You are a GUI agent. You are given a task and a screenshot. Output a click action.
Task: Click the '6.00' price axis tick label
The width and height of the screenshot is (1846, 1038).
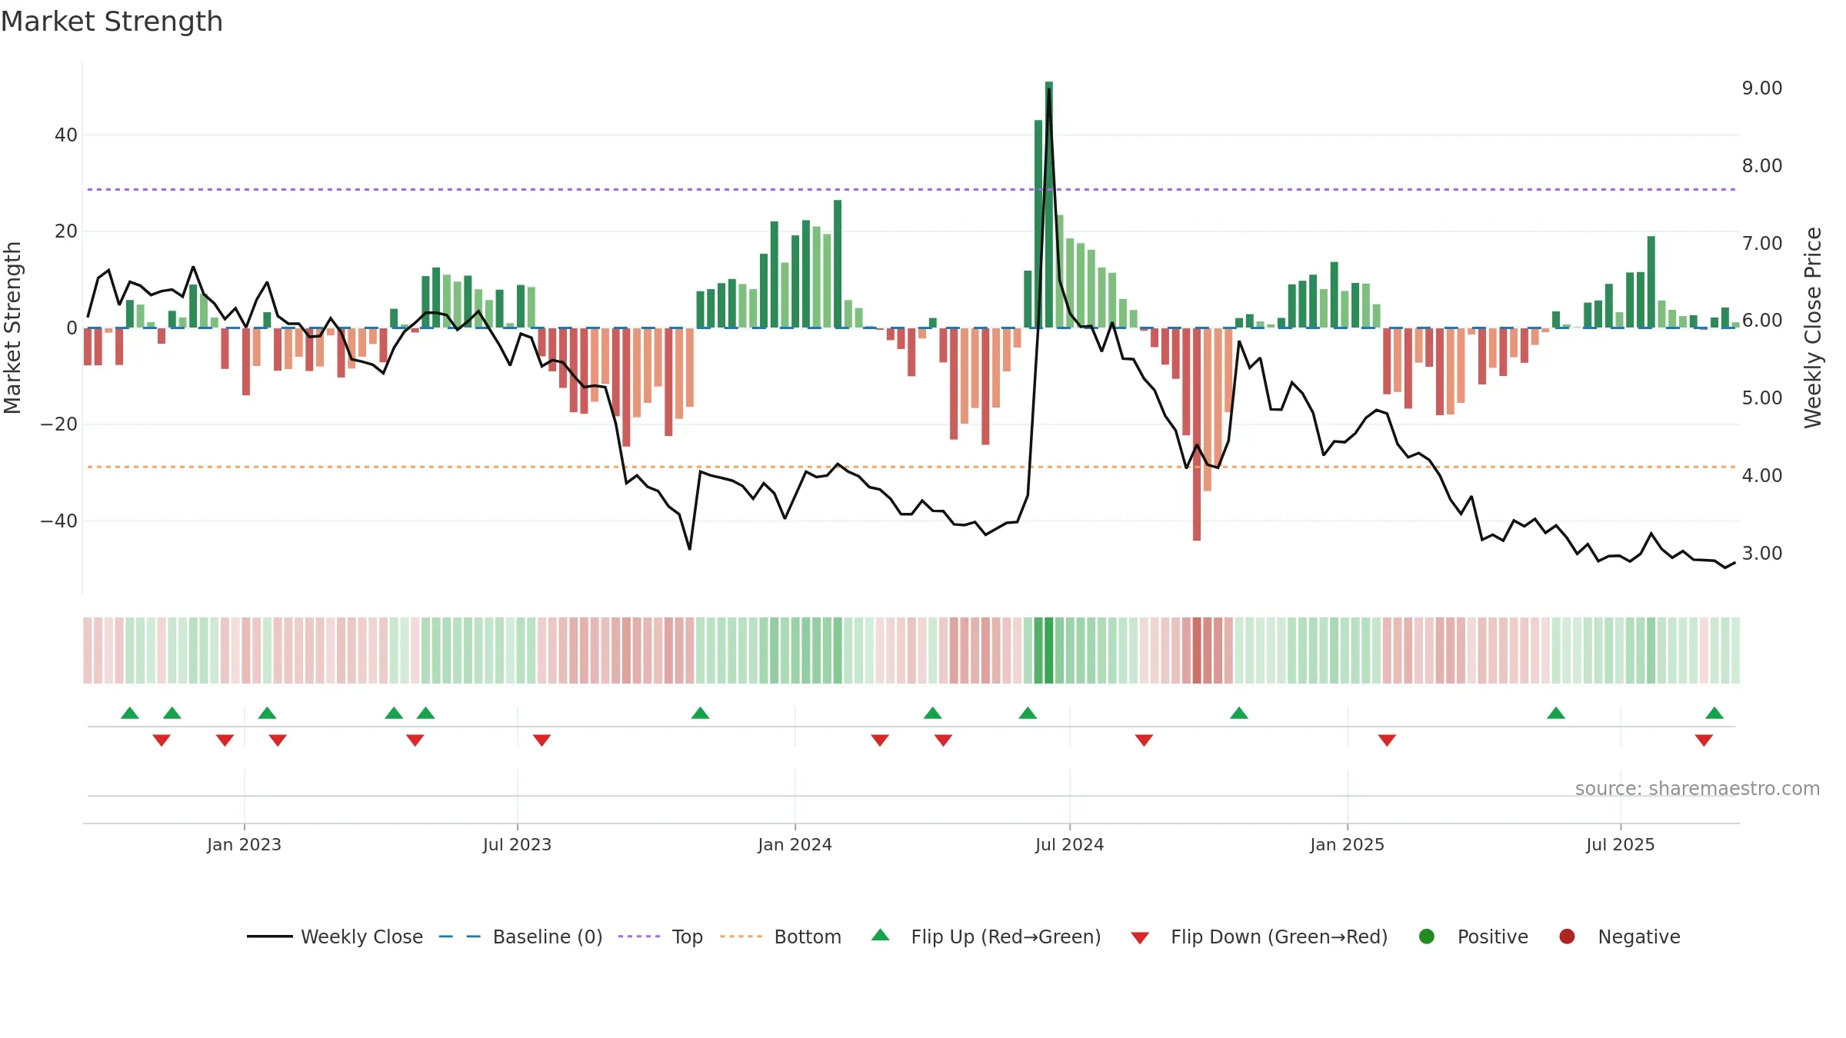click(x=1762, y=321)
